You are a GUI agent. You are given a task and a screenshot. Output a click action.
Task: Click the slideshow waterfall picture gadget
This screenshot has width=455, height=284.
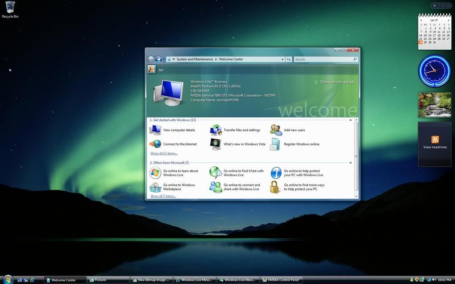coord(435,105)
